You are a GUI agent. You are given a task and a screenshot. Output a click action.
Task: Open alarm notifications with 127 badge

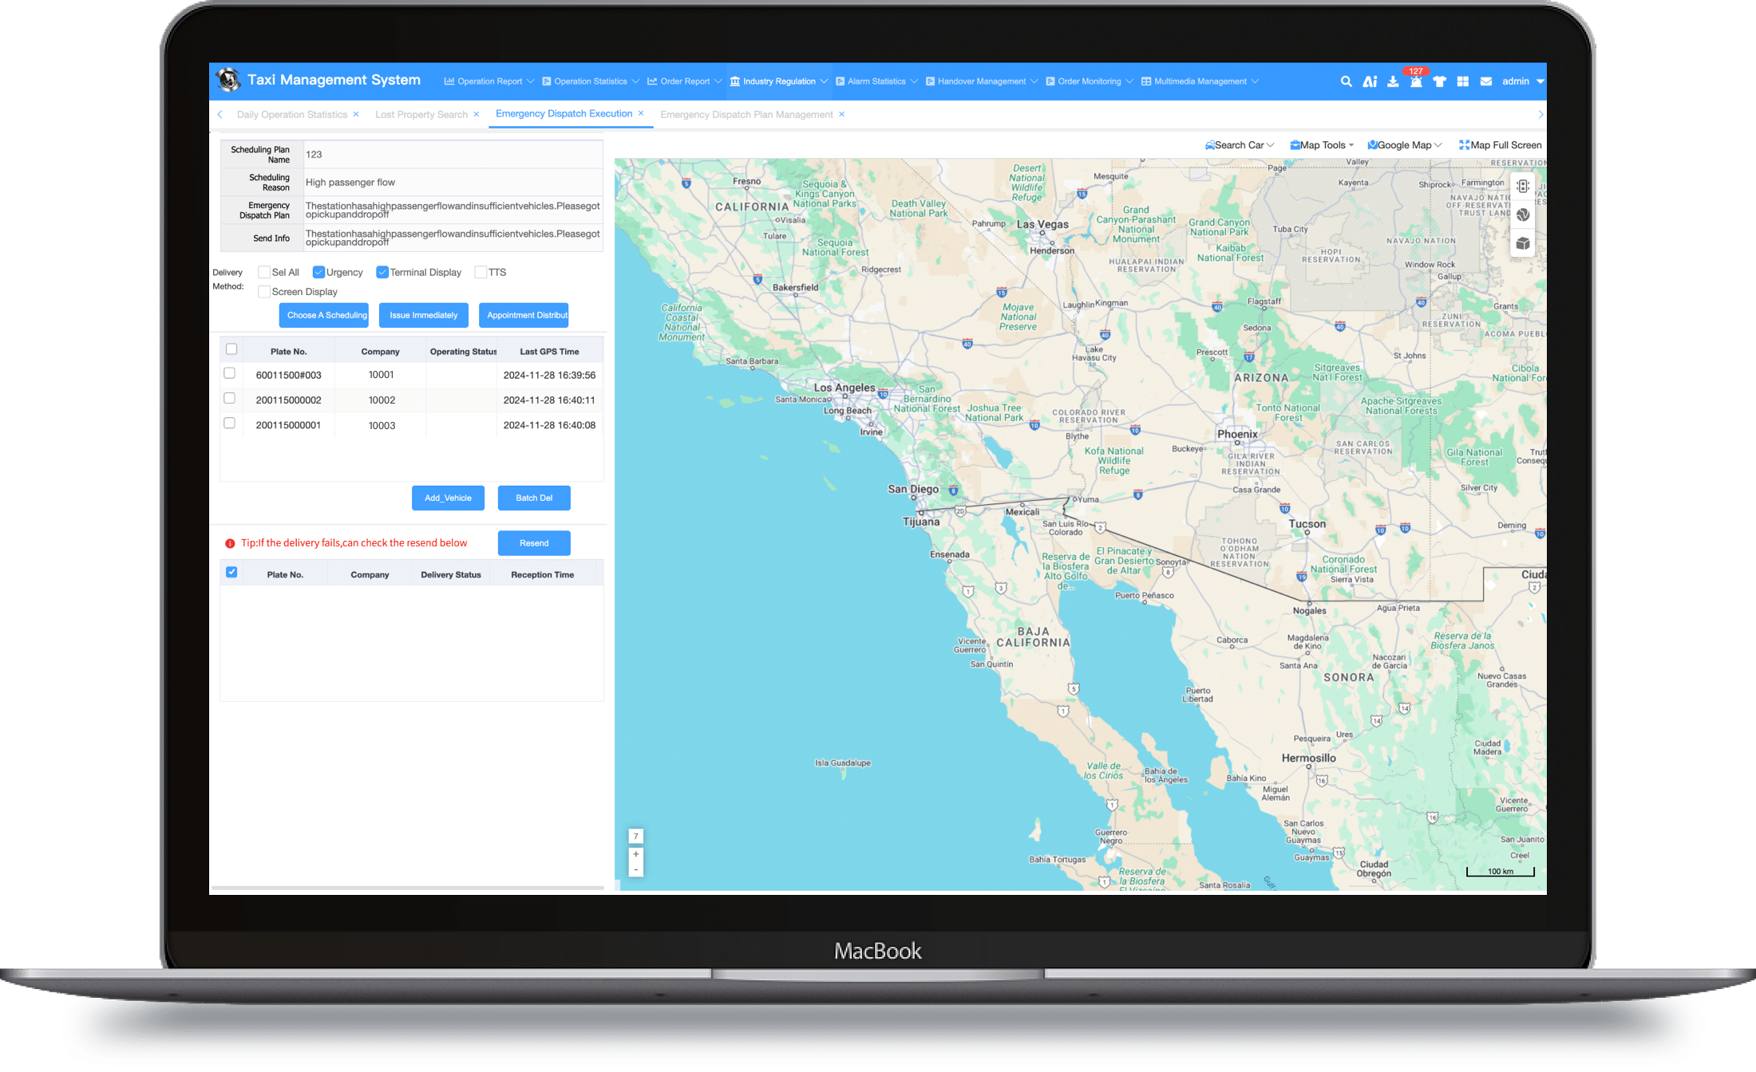point(1416,81)
